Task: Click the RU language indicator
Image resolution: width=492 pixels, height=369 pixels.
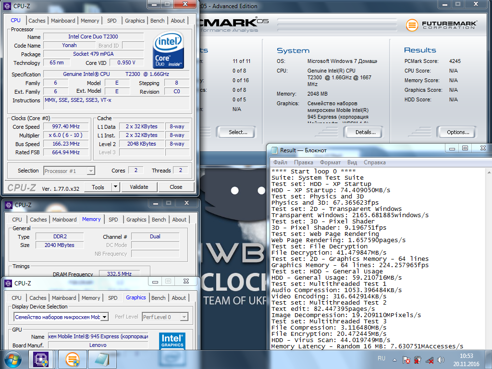Action: (x=381, y=358)
